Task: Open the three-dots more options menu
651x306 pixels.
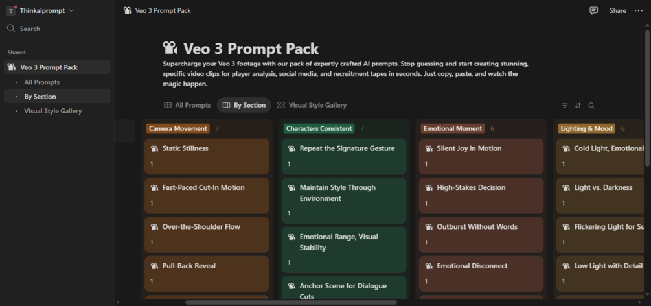Action: [639, 11]
